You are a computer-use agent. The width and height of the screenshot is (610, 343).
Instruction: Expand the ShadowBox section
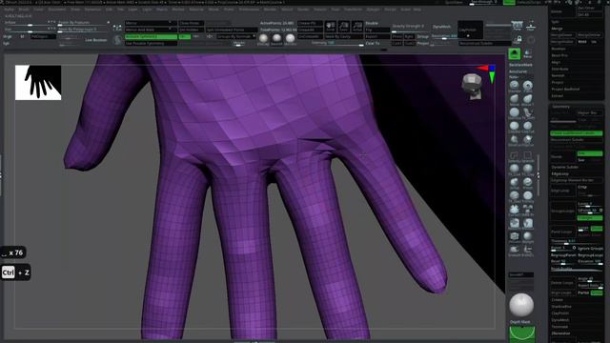point(560,307)
